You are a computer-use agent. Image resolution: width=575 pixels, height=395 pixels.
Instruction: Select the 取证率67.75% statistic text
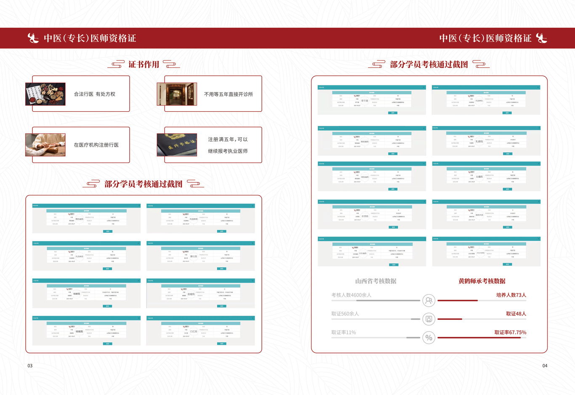(510, 332)
